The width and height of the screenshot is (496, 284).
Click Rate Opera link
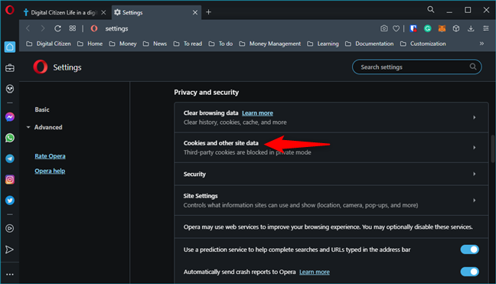[50, 156]
